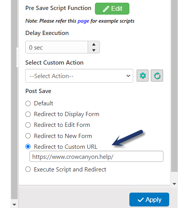Select the Default post save option
The height and width of the screenshot is (208, 178).
[x=28, y=103]
